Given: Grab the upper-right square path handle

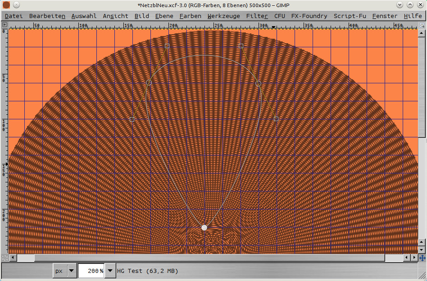Looking at the screenshot, I should (241, 46).
